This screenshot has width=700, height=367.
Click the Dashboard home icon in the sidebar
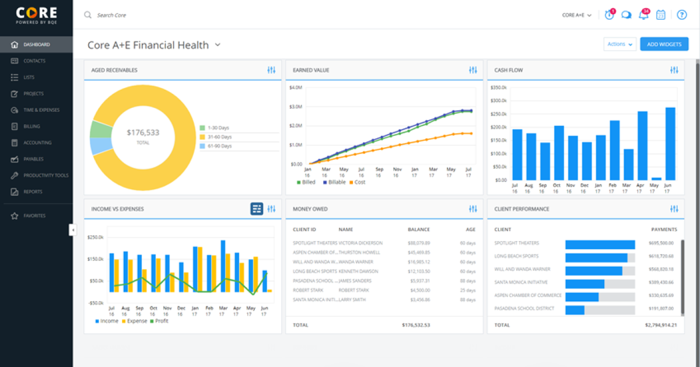[x=15, y=44]
